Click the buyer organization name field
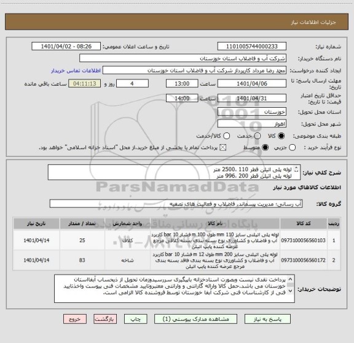This screenshot has width=354, height=343. tap(183, 59)
